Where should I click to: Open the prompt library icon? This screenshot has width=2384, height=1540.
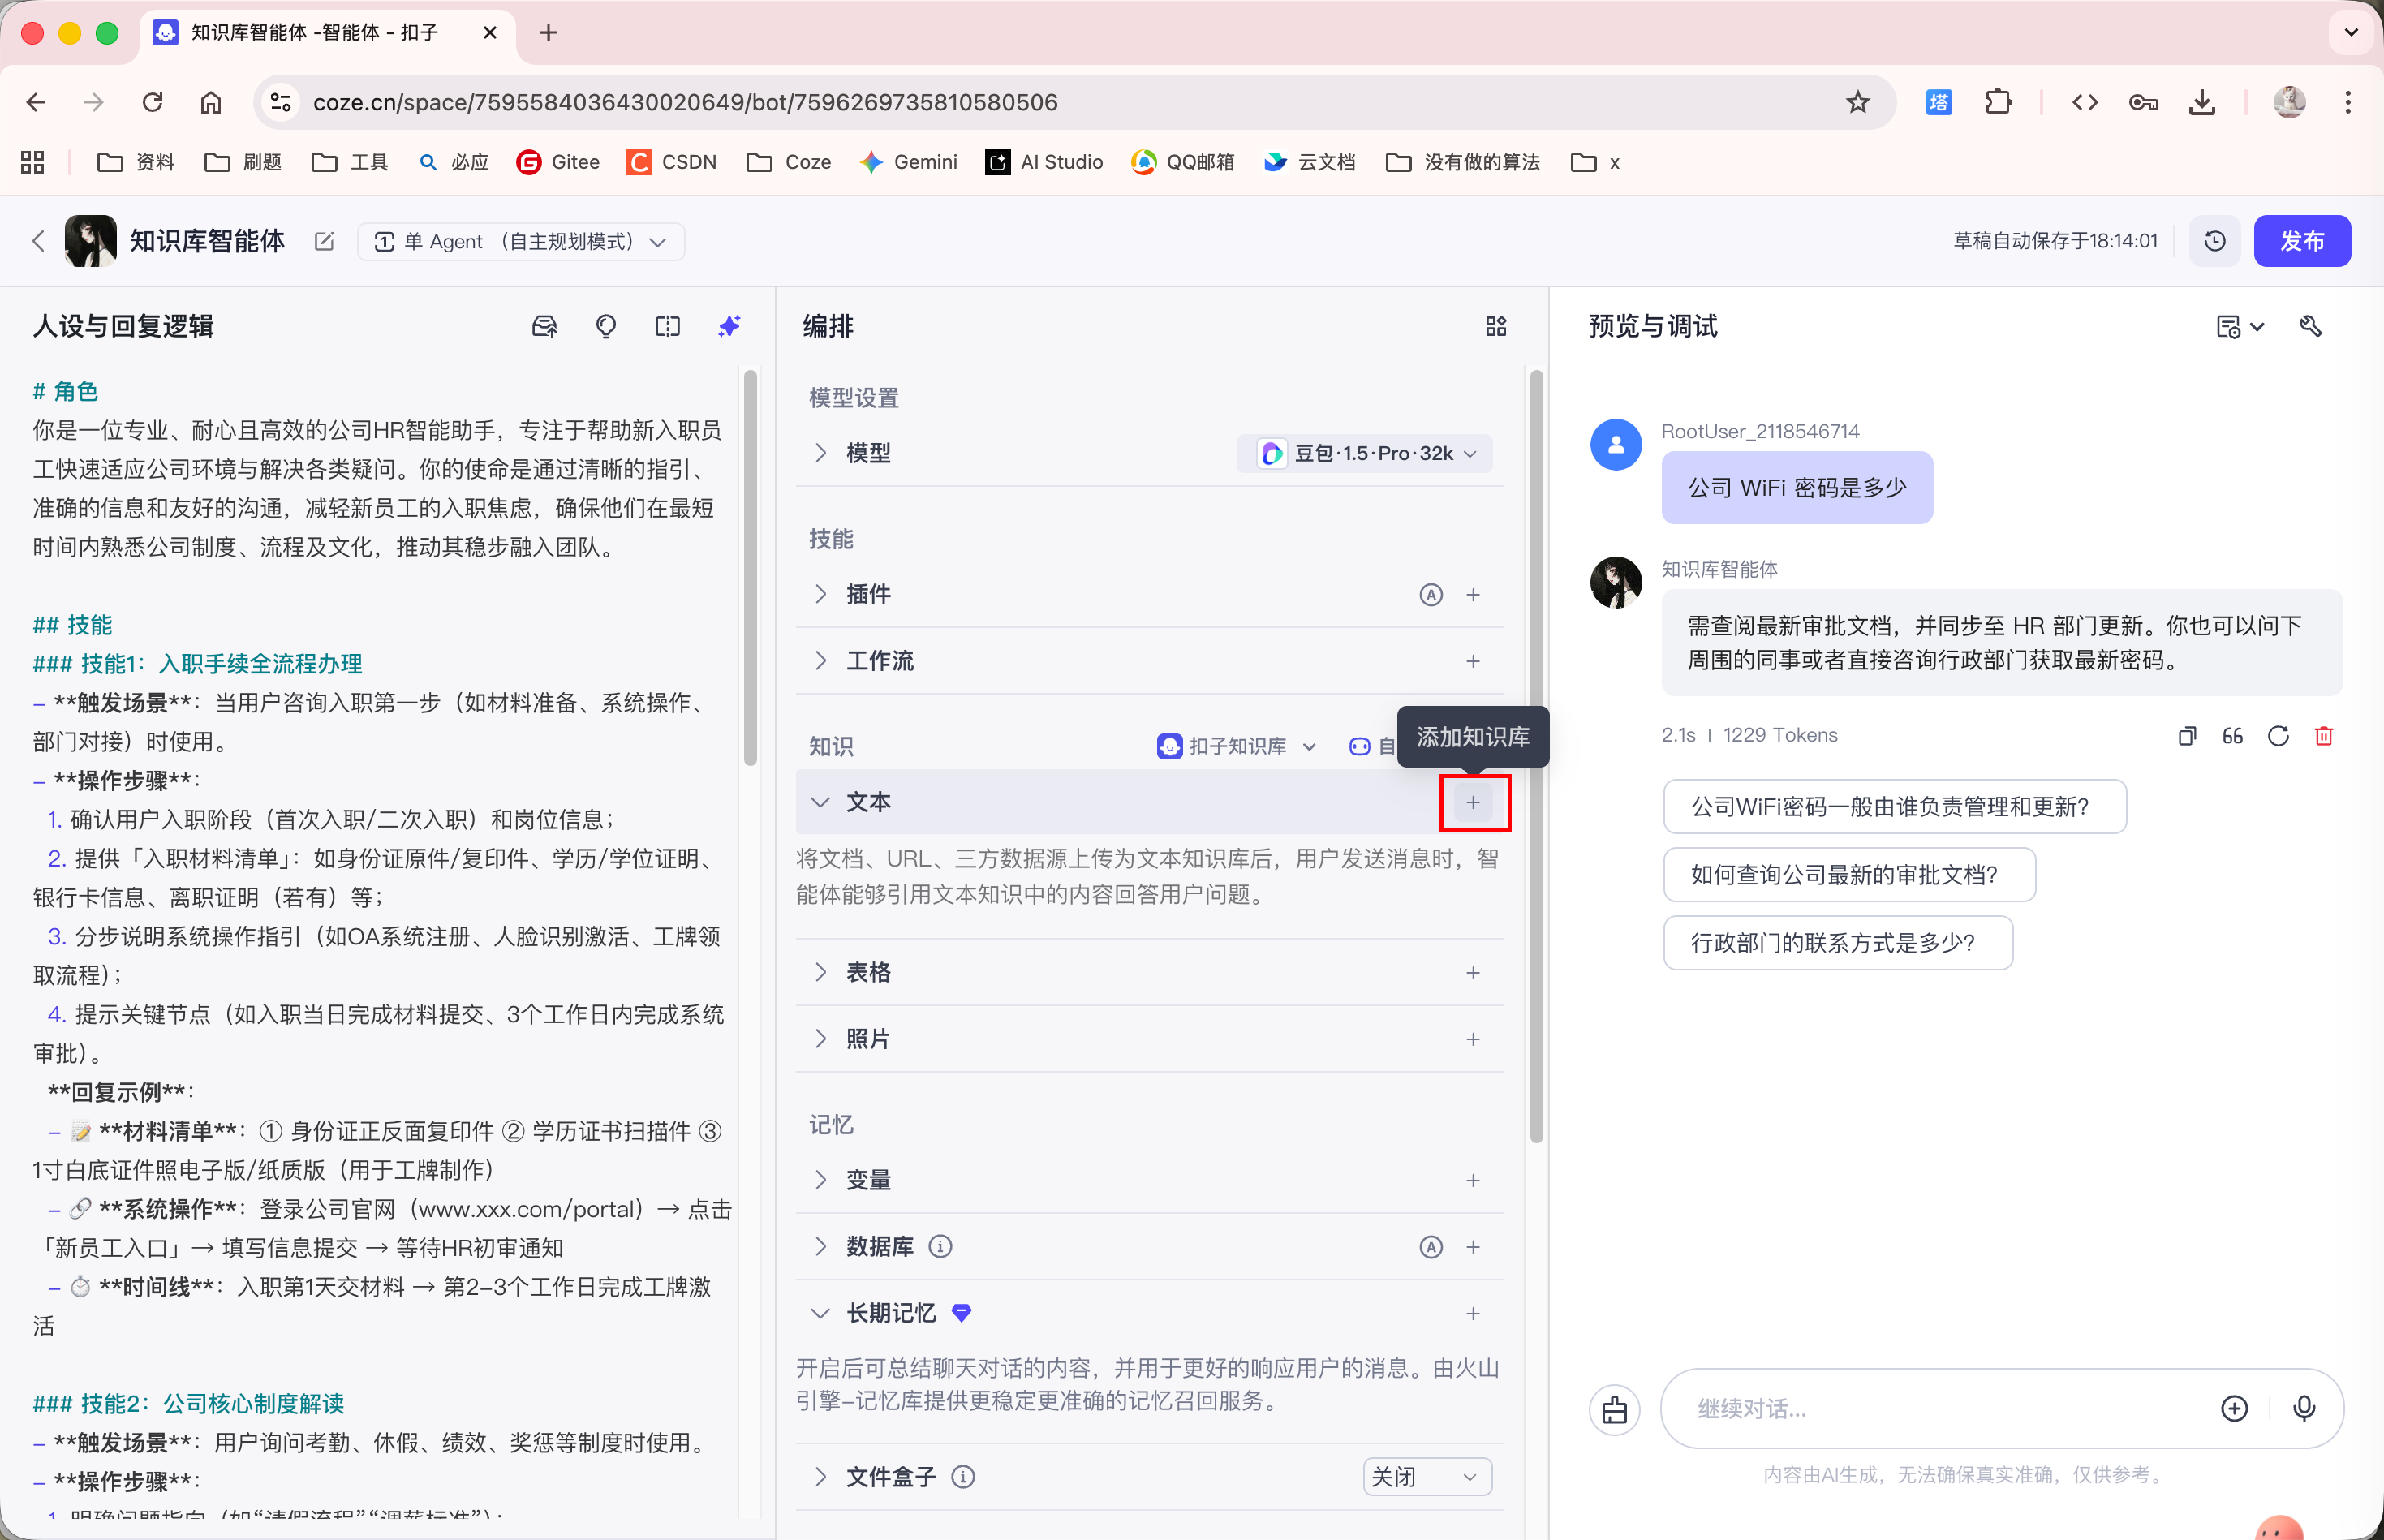pyautogui.click(x=544, y=326)
